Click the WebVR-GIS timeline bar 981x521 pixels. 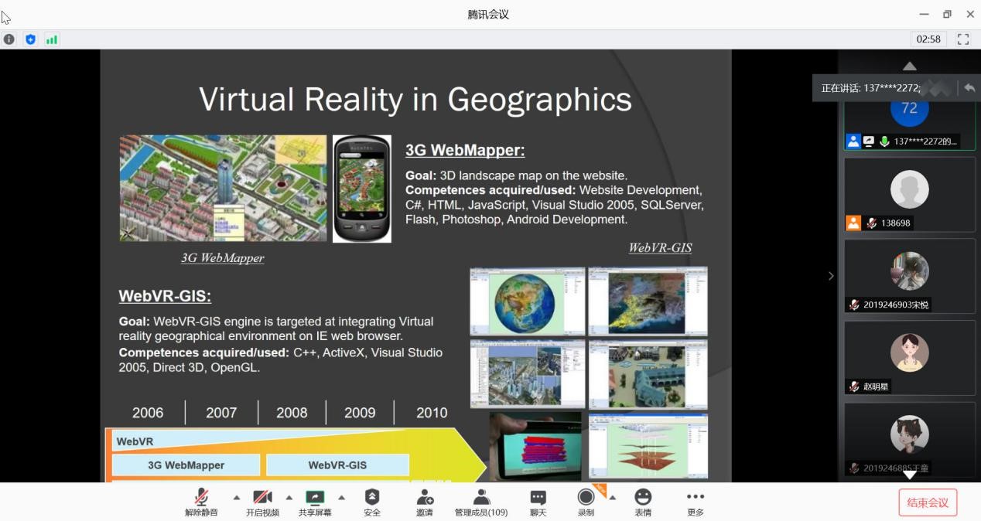point(337,465)
